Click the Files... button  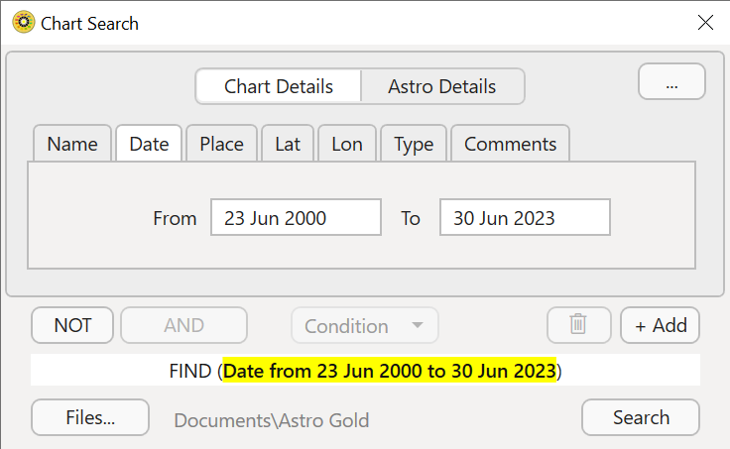click(90, 417)
